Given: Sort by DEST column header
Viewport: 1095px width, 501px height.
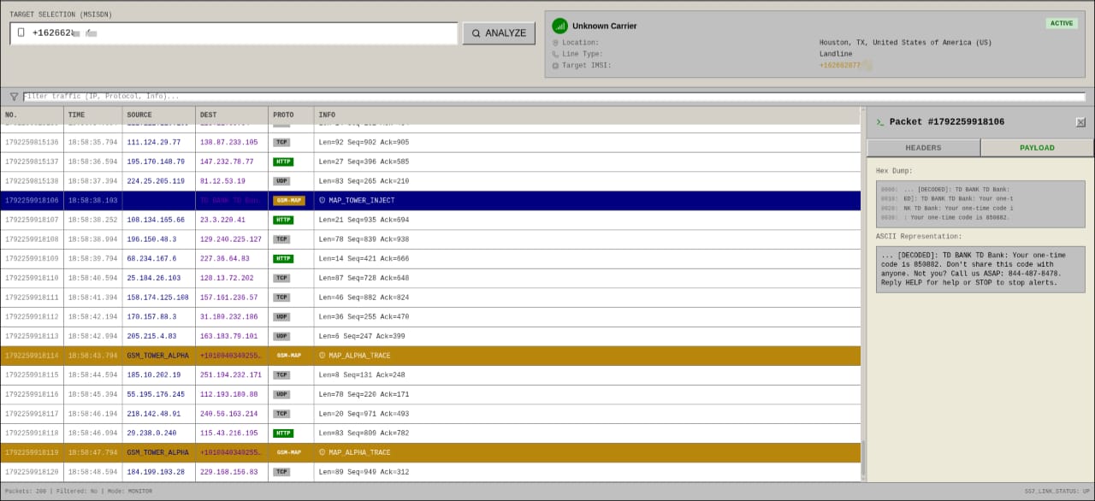Looking at the screenshot, I should (x=232, y=115).
